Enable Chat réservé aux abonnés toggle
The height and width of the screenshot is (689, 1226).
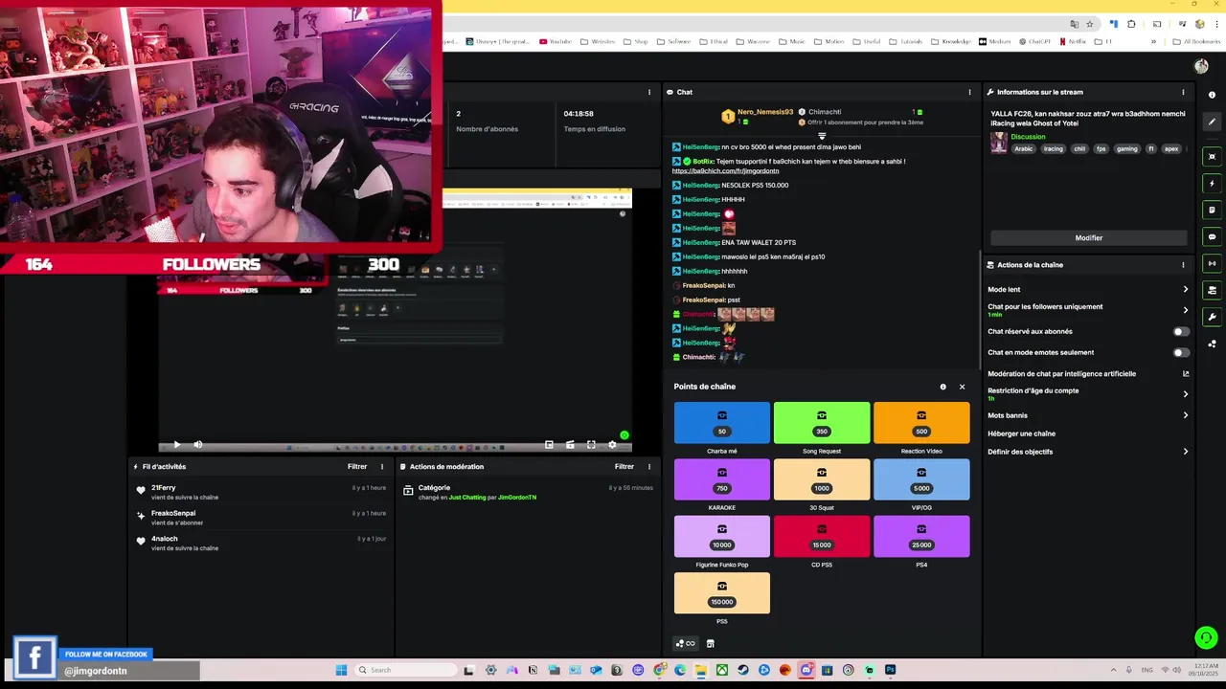[x=1182, y=332]
